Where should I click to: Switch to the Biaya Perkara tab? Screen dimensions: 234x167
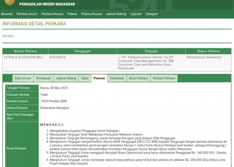138,78
